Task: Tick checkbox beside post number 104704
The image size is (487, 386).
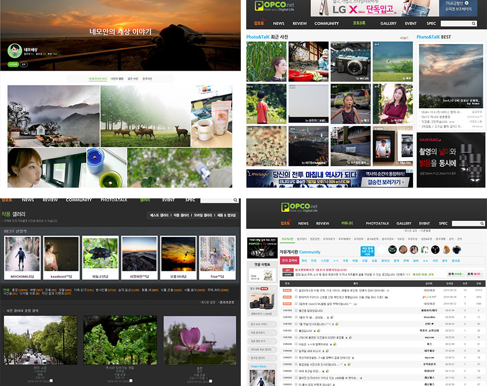Action: click(x=296, y=310)
